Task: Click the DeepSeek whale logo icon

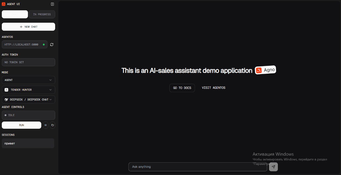Action: pos(6,100)
